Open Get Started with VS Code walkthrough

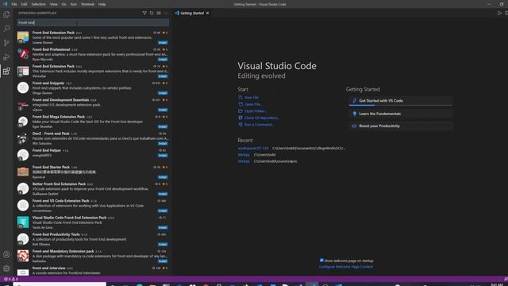pos(400,101)
